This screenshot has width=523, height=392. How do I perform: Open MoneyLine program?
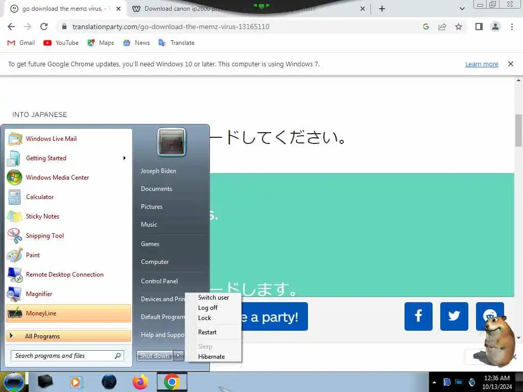click(x=68, y=313)
